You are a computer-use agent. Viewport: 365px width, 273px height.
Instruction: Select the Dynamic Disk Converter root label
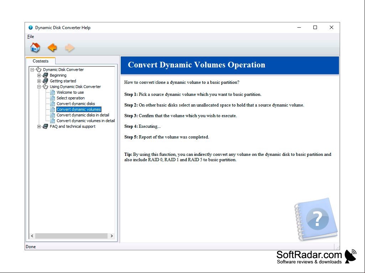click(63, 70)
